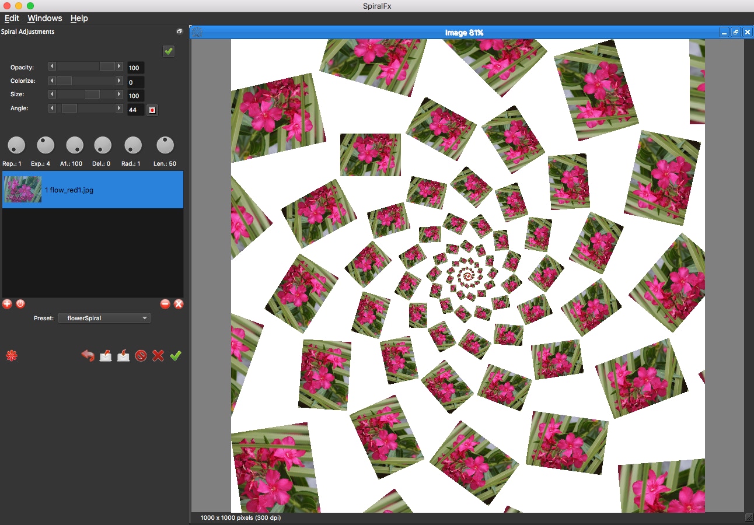This screenshot has width=754, height=525.
Task: Focus the Colorize value field
Action: [x=136, y=82]
